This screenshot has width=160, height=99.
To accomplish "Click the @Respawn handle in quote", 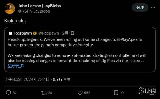I will point(49,33).
